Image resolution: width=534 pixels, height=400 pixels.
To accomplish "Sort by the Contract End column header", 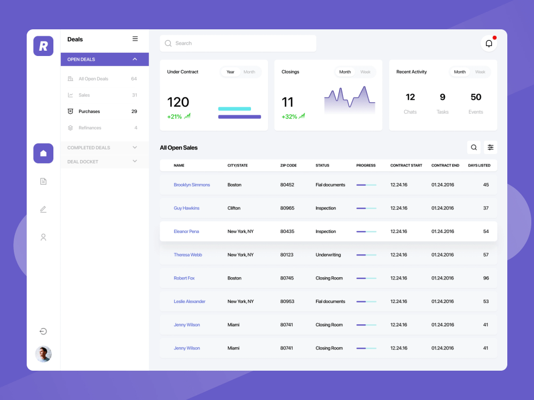I will (445, 165).
